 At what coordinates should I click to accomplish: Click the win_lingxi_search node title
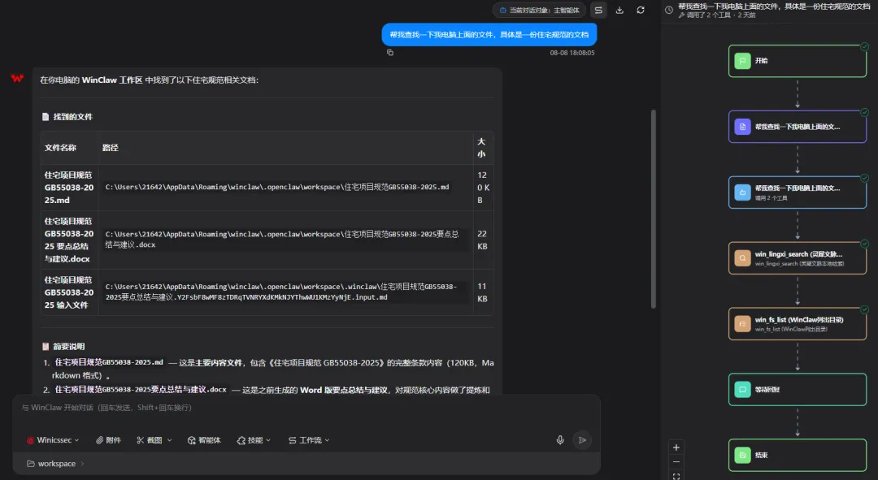point(798,254)
